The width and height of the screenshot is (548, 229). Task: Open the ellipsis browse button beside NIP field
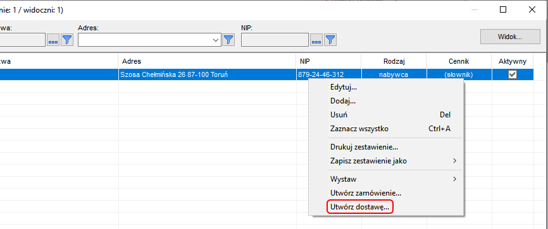click(x=316, y=40)
